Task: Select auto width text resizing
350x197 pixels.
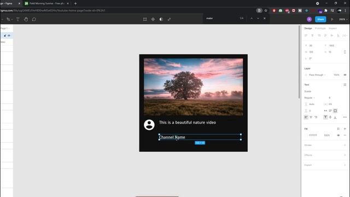Action: tap(325, 111)
